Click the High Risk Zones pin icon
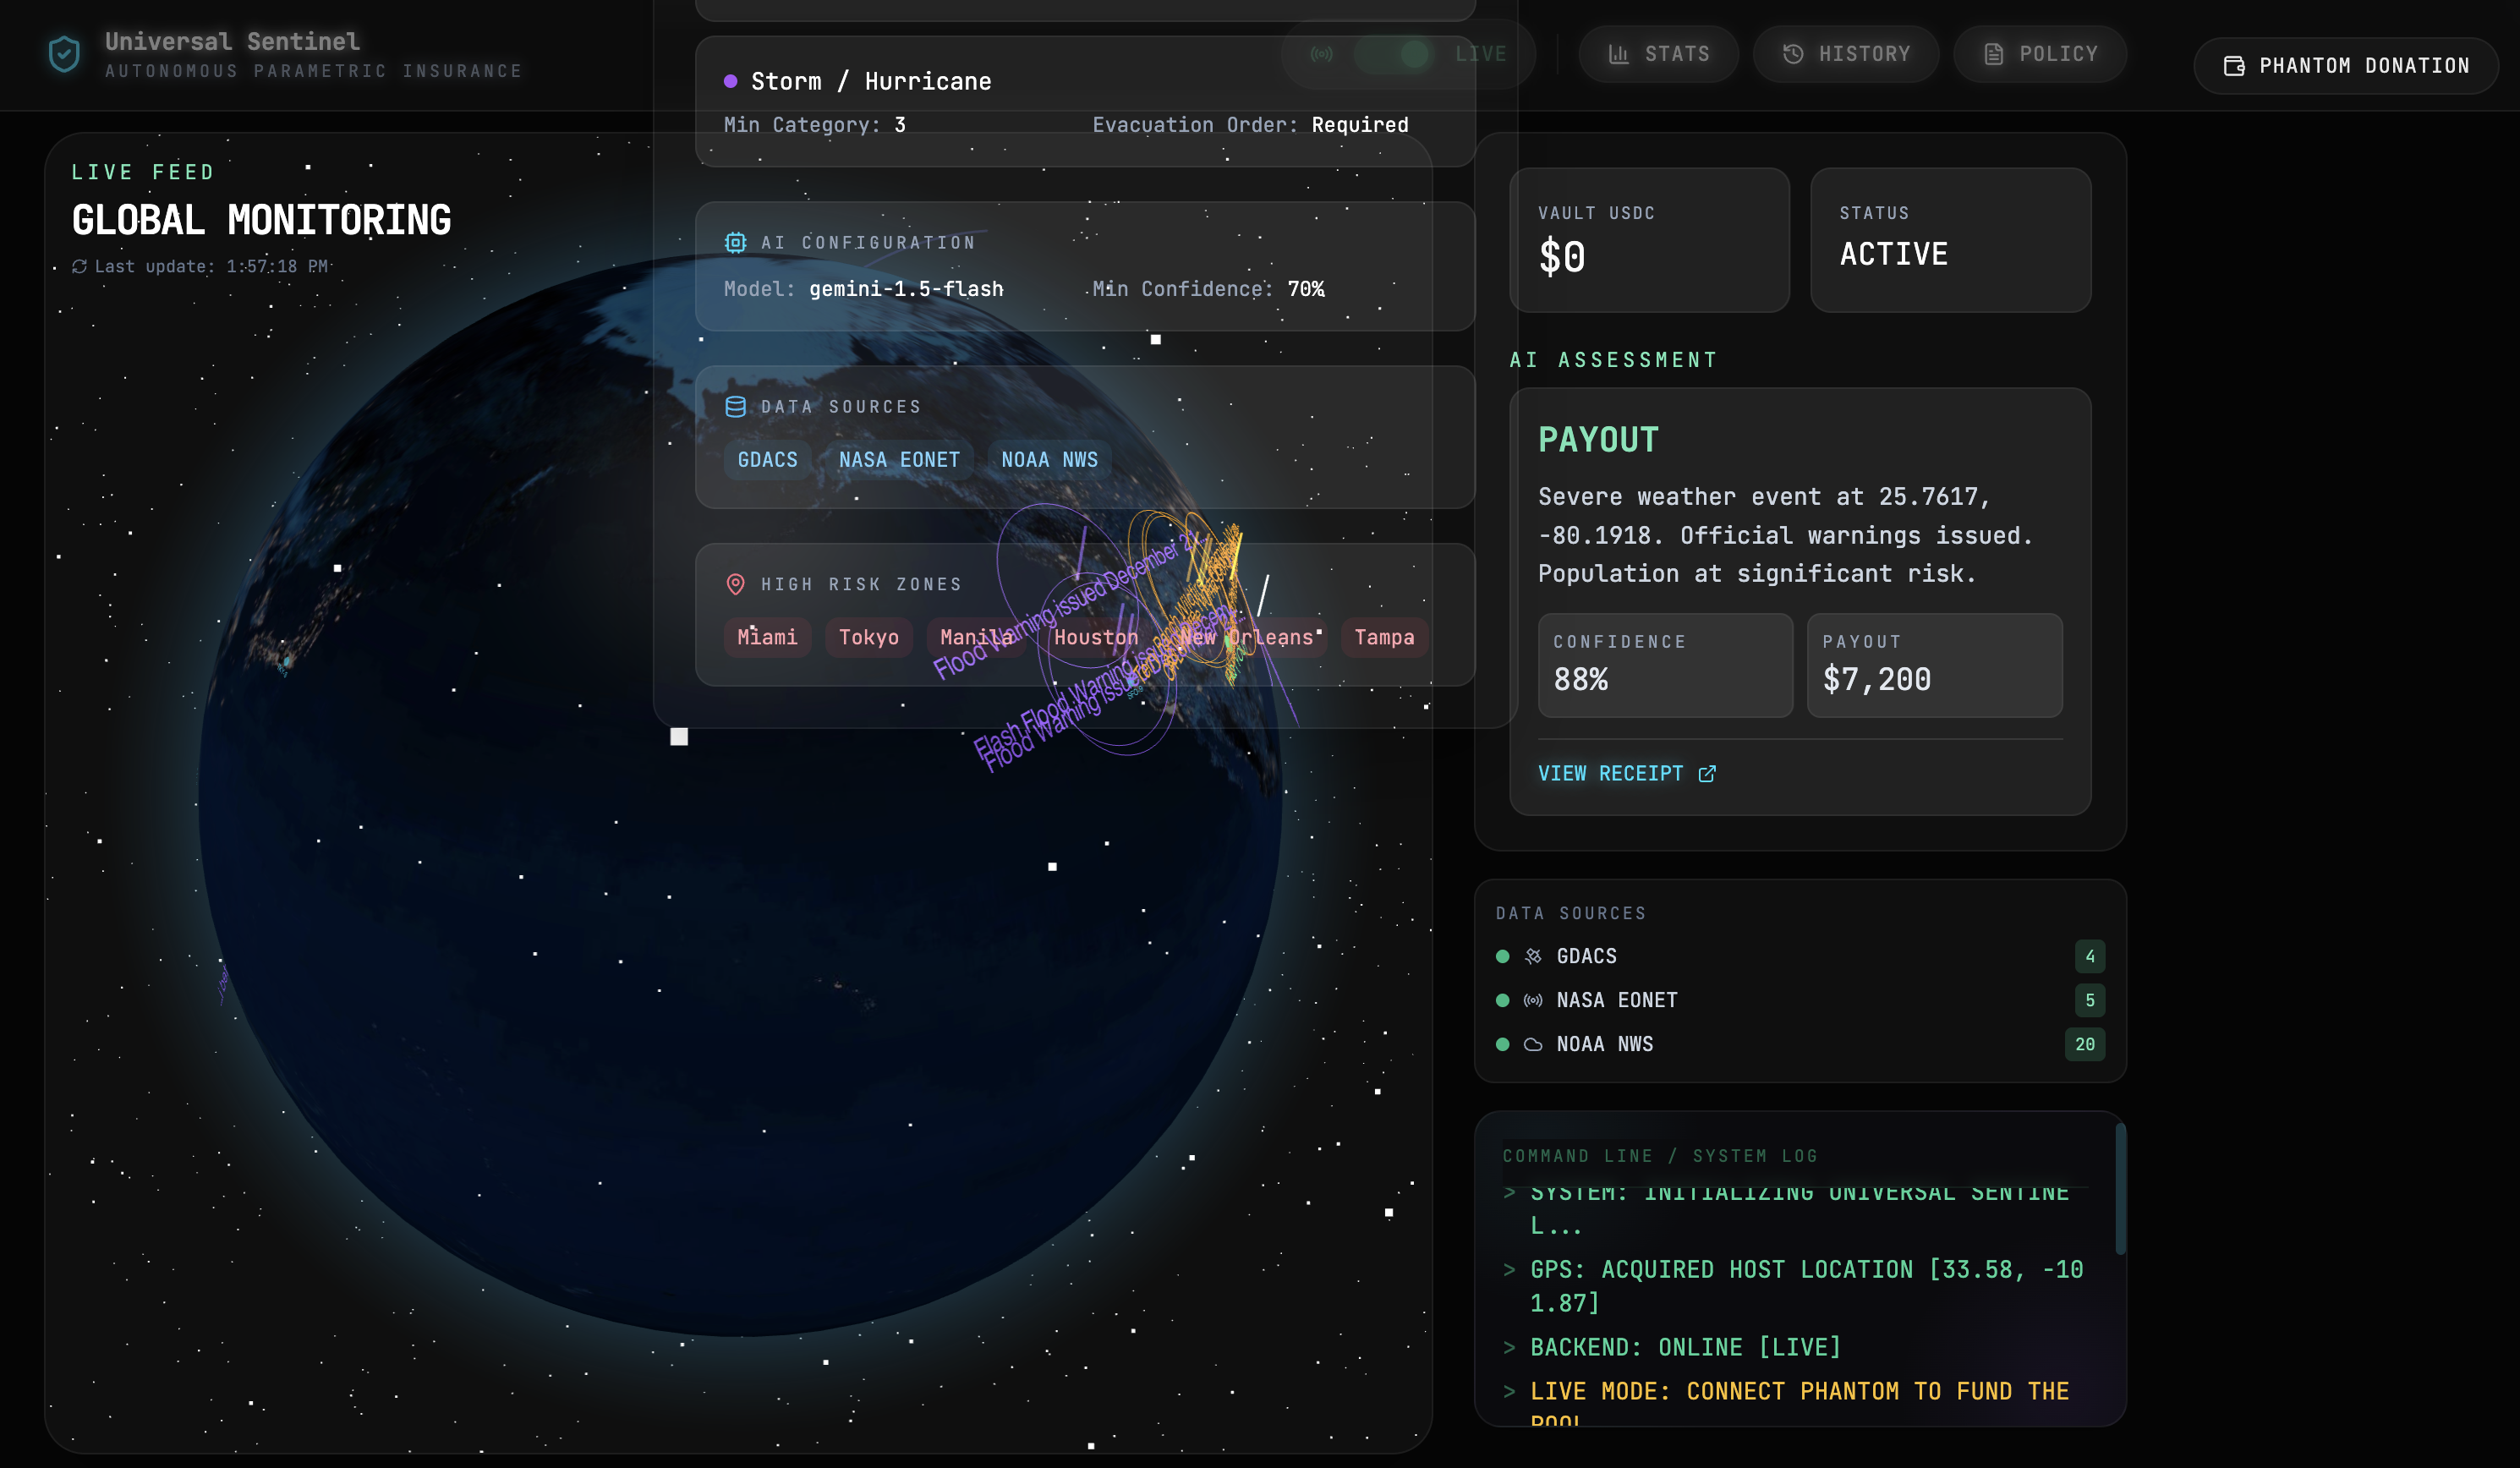The width and height of the screenshot is (2520, 1468). pos(735,584)
